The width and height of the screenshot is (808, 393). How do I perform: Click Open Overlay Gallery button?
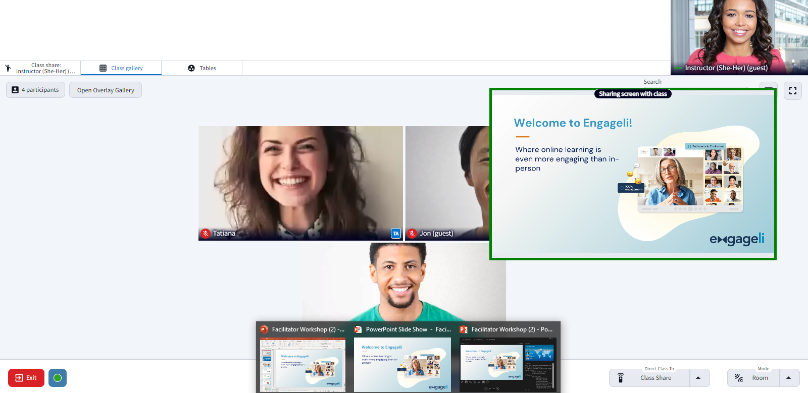click(106, 90)
